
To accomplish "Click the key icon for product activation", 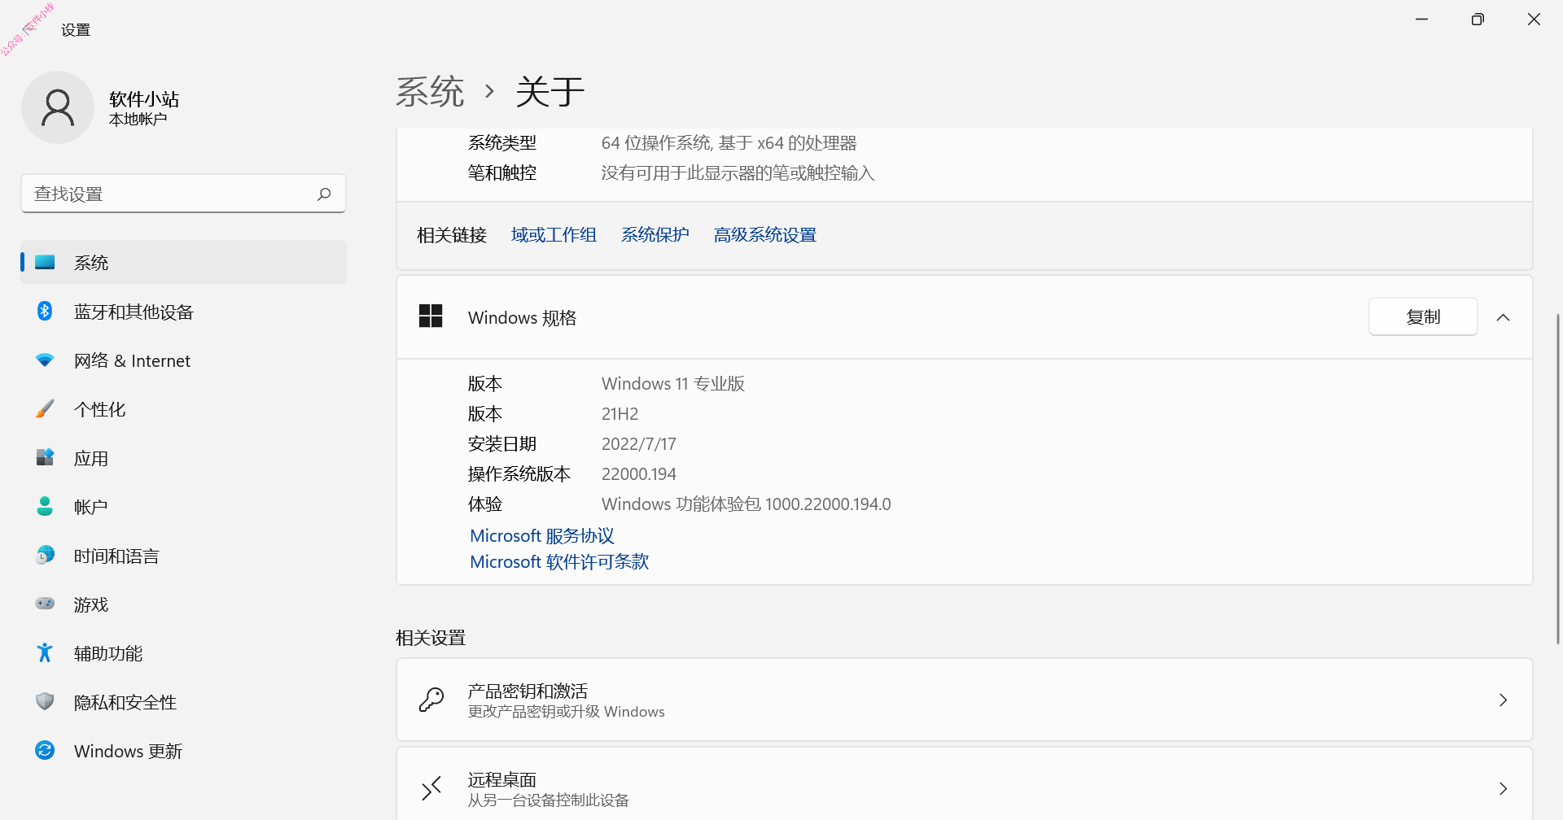I will [x=431, y=700].
